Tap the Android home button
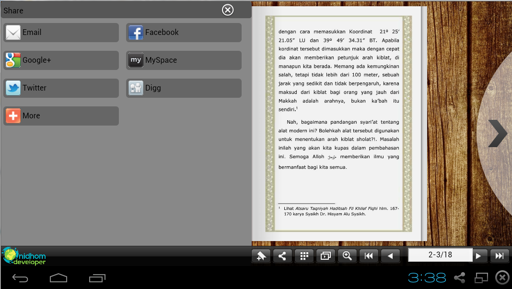 tap(58, 278)
